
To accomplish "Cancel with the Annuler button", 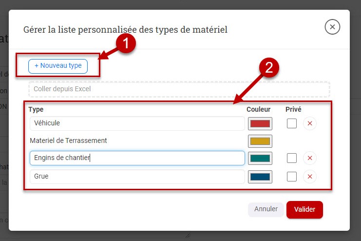I will (x=266, y=209).
